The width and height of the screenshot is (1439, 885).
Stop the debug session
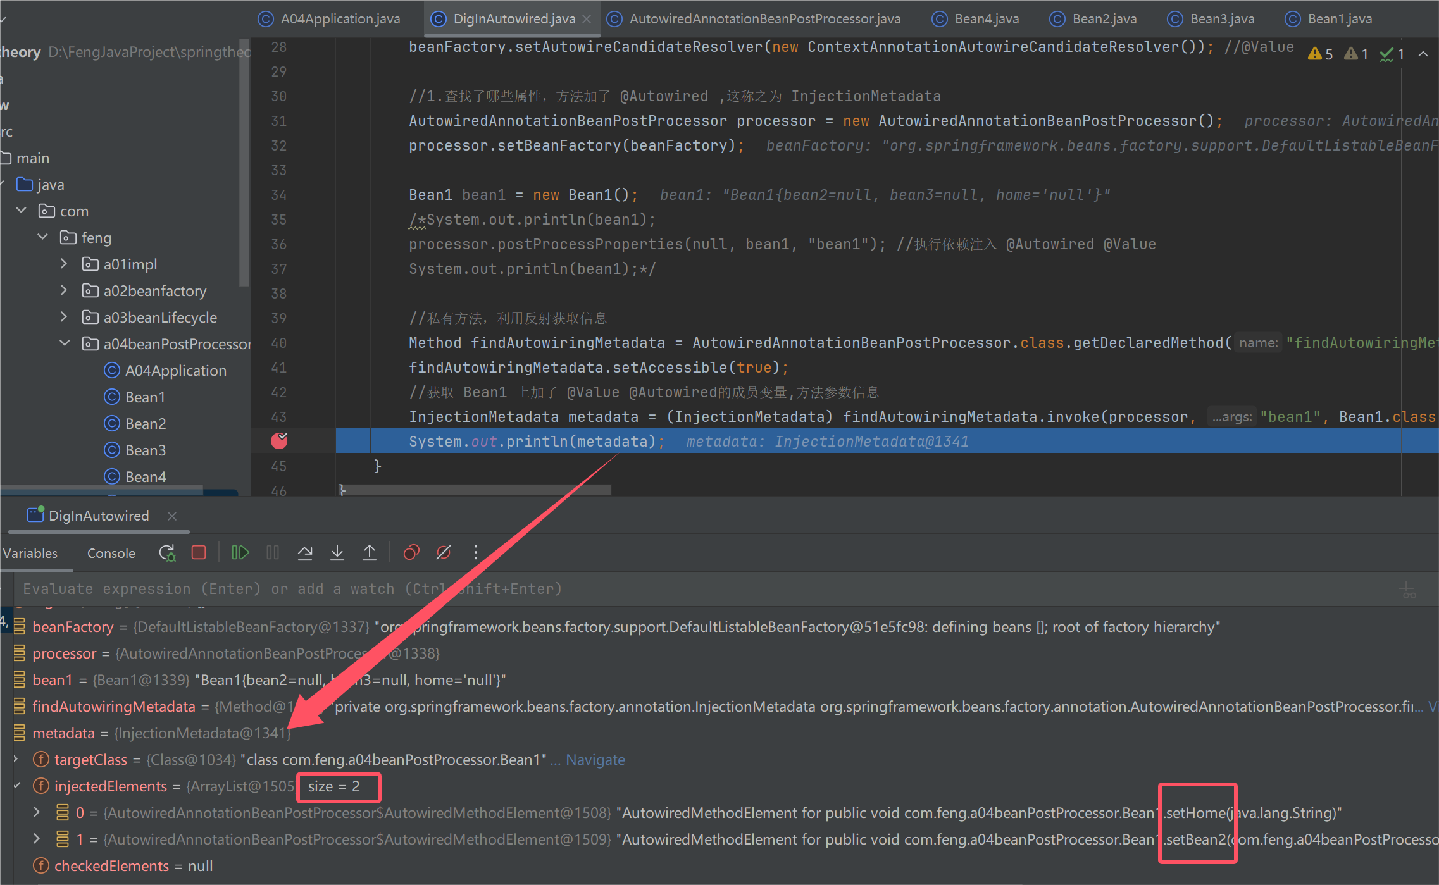pyautogui.click(x=199, y=553)
